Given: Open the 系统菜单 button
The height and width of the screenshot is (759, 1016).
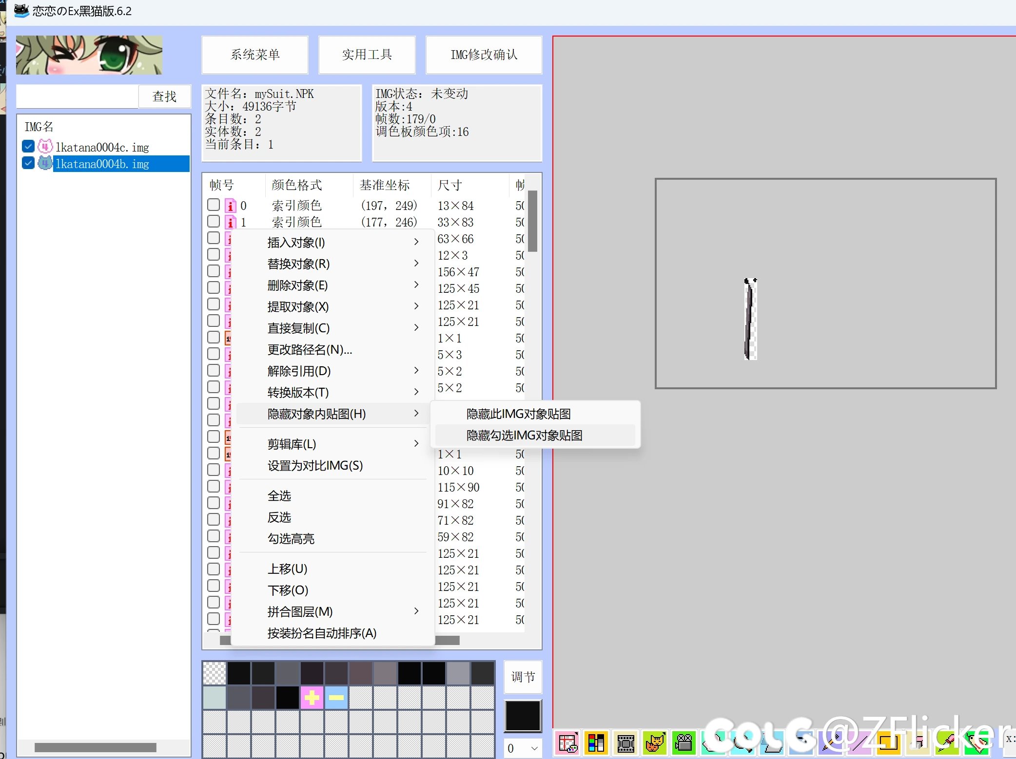Looking at the screenshot, I should click(255, 55).
